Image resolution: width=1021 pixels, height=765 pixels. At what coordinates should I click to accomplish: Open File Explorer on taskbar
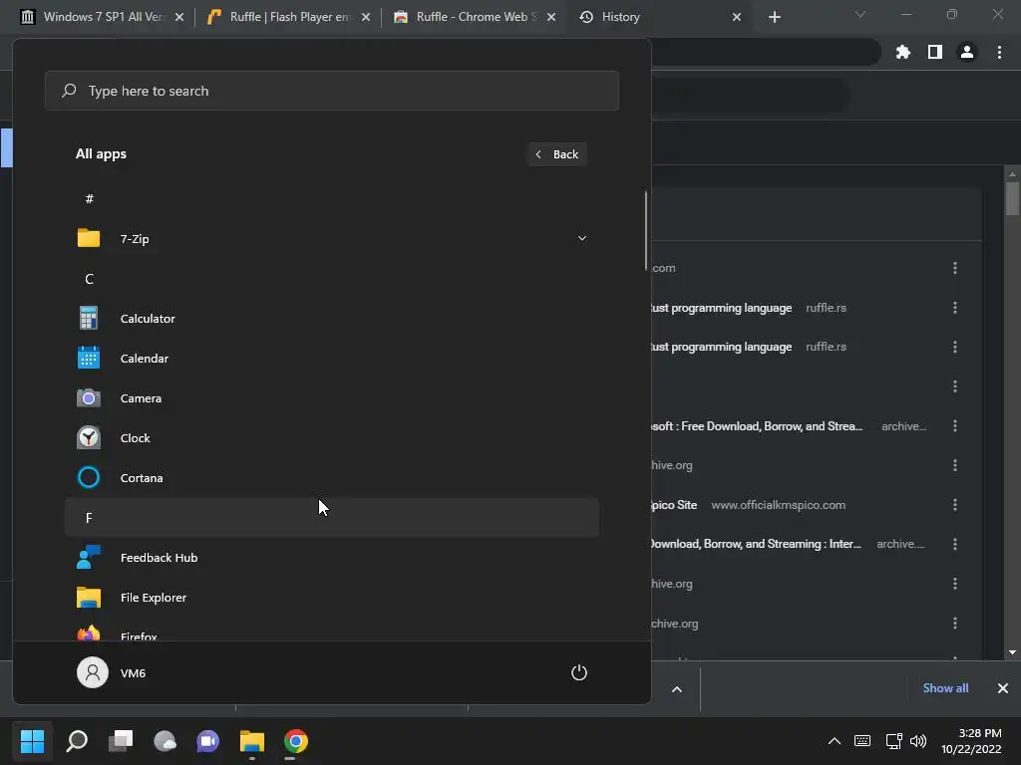tap(251, 741)
